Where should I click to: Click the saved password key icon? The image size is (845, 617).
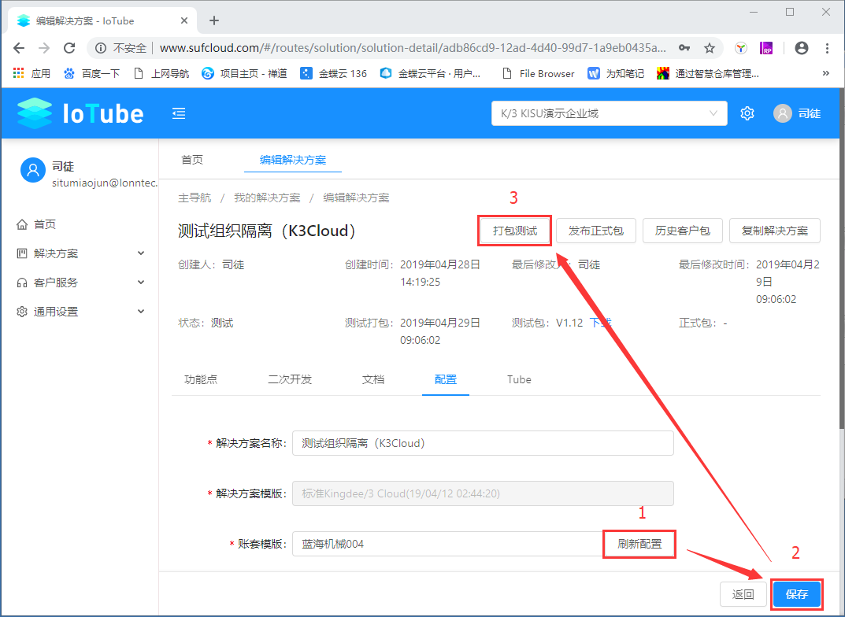point(684,48)
